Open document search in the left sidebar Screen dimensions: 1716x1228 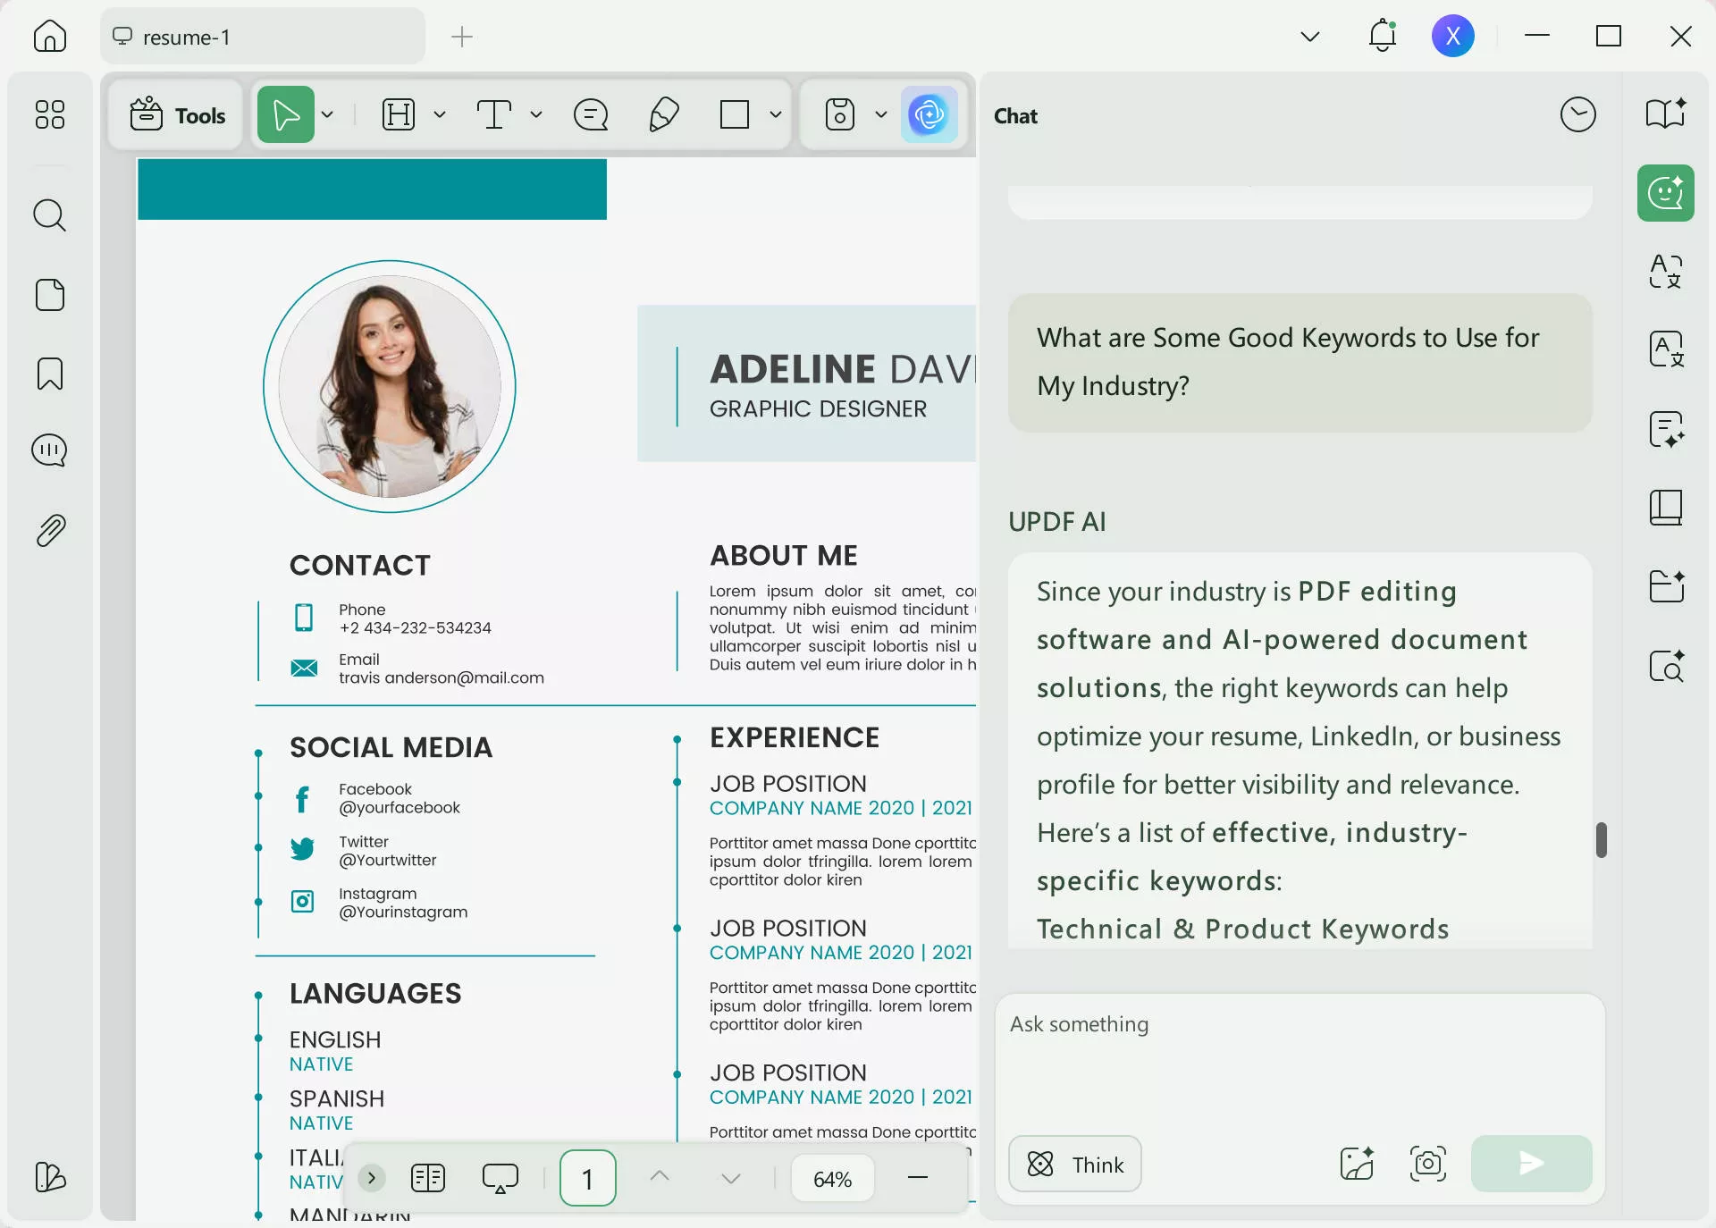(49, 215)
